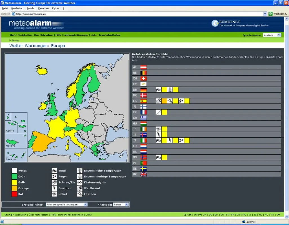Click the FR language link in footer
Image resolution: width=289 pixels, height=225 pixels.
click(233, 215)
